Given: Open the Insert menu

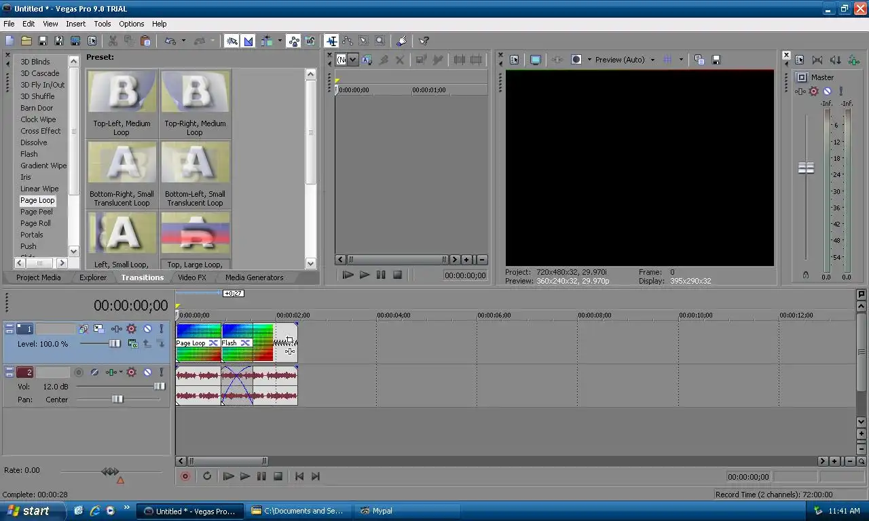Looking at the screenshot, I should (x=75, y=24).
